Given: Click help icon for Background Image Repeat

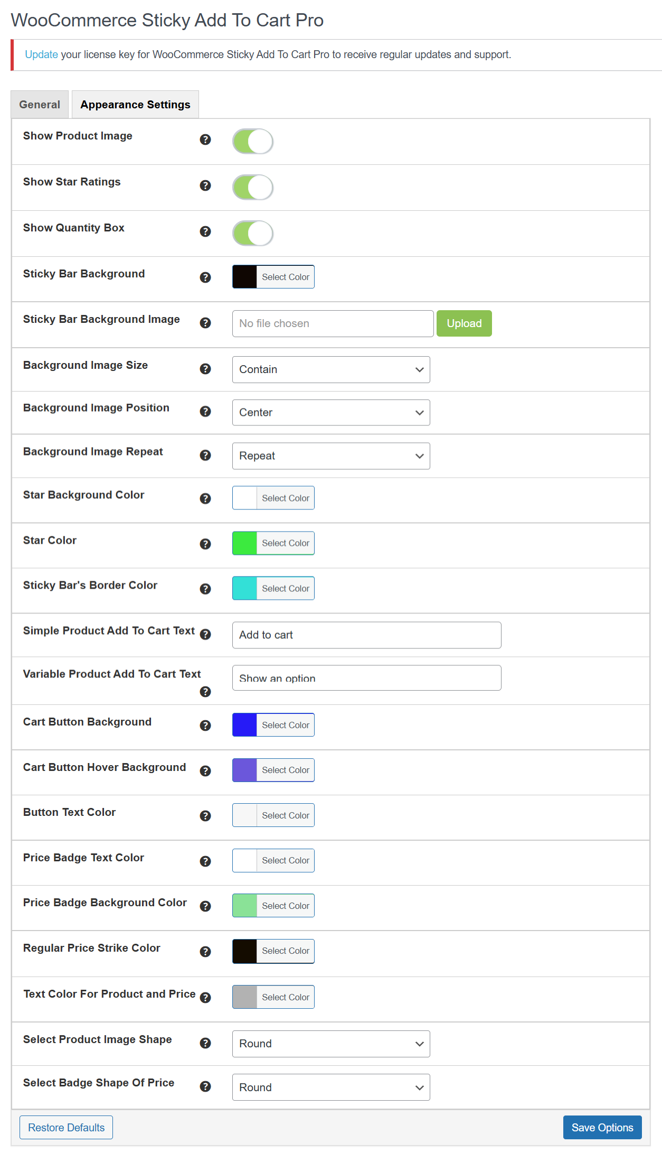Looking at the screenshot, I should pos(205,455).
